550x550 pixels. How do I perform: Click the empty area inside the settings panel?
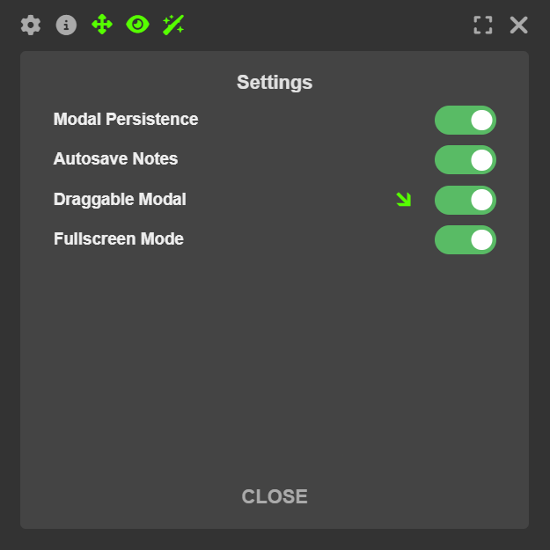click(x=275, y=370)
